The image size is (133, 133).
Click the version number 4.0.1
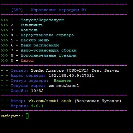click(37, 106)
